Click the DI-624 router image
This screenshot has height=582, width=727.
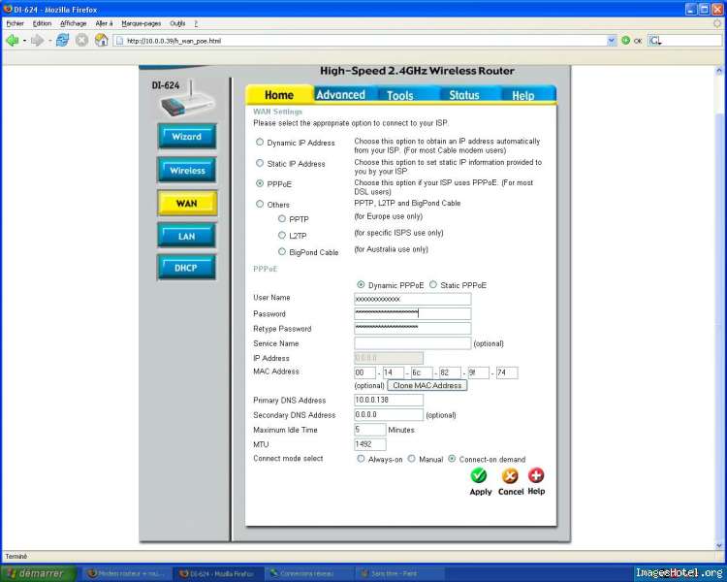[x=189, y=102]
